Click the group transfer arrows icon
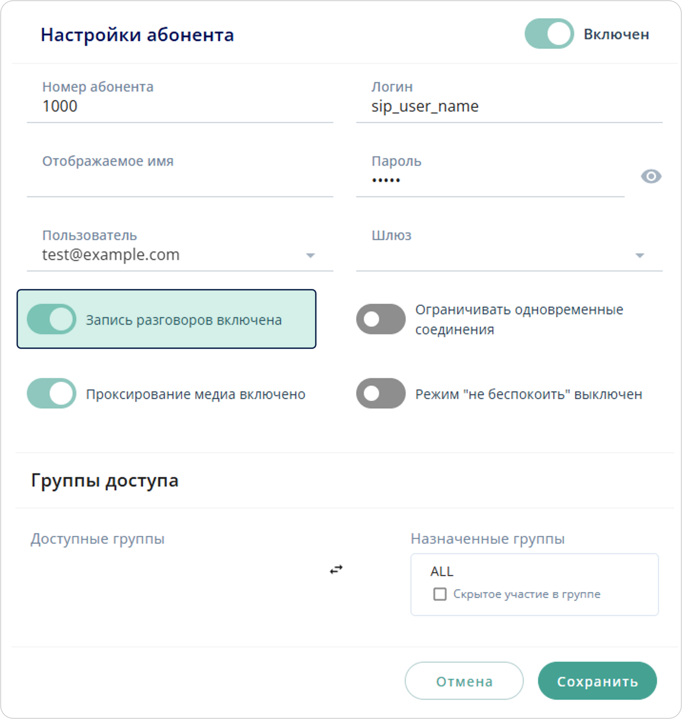 pos(336,570)
